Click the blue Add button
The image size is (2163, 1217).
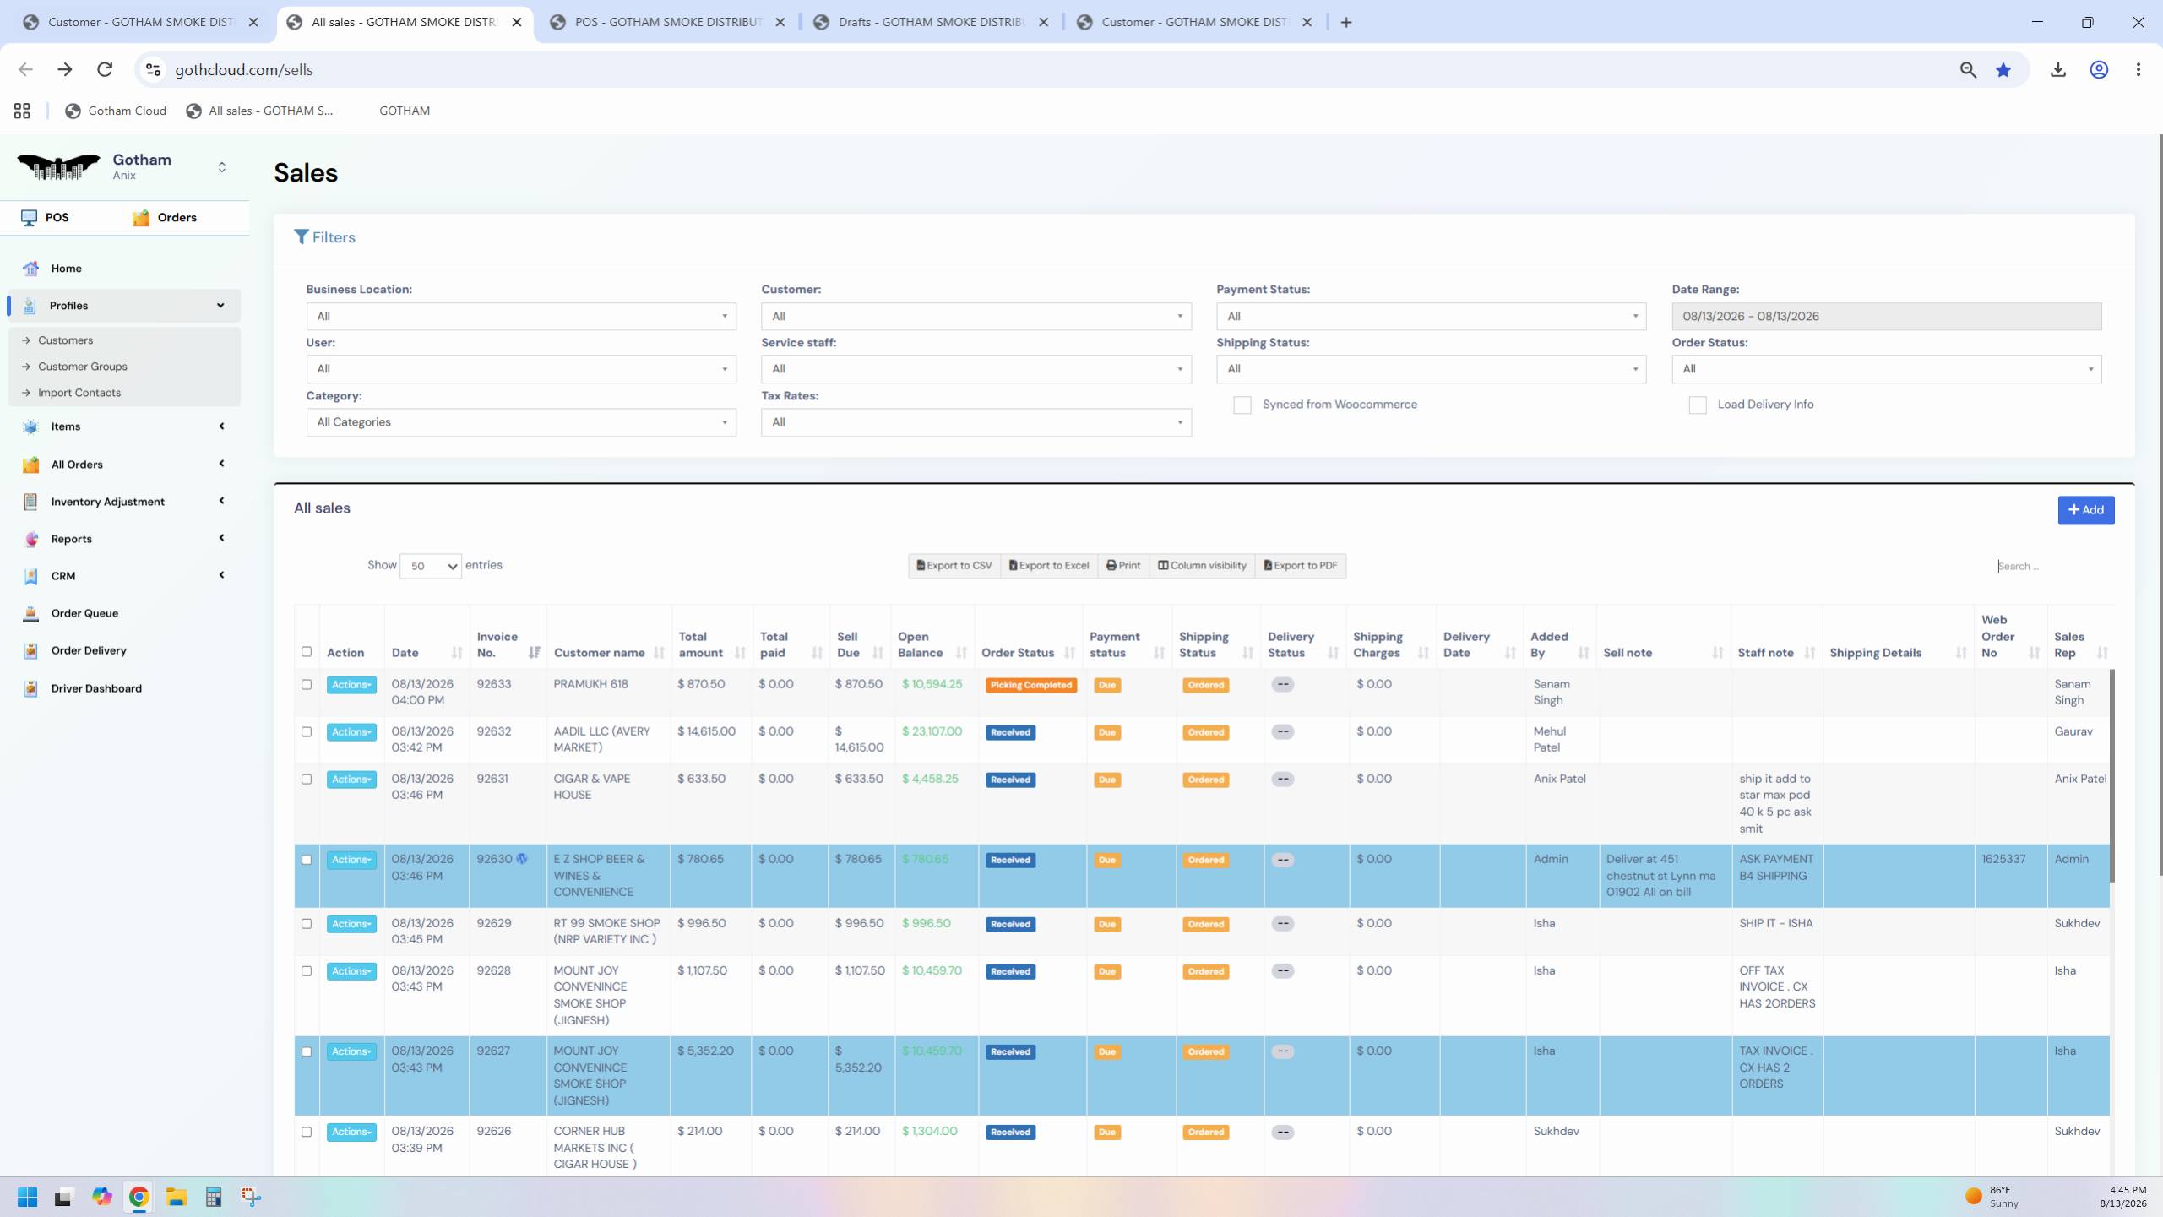tap(2085, 510)
